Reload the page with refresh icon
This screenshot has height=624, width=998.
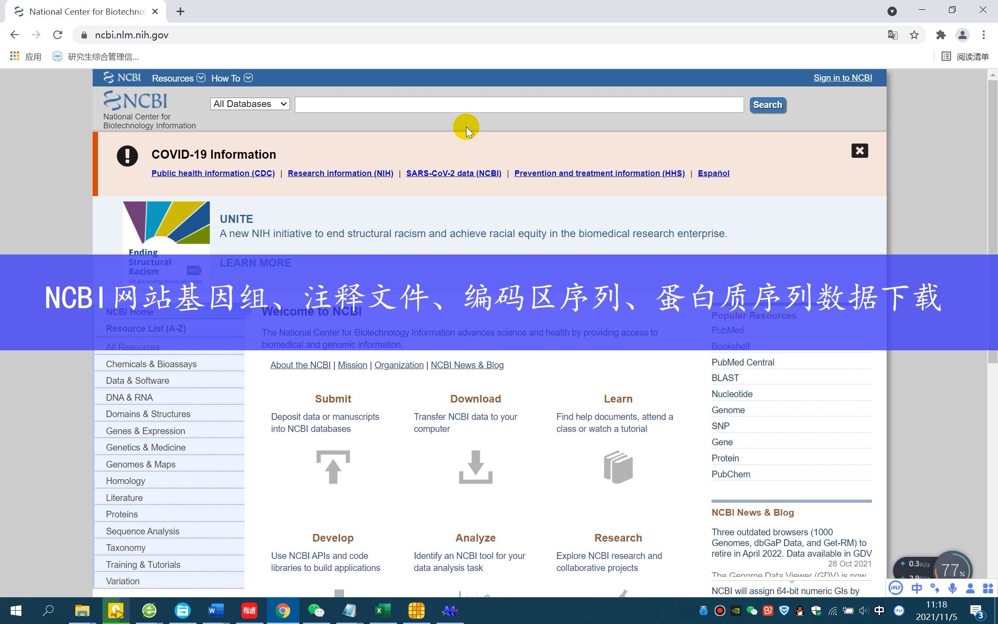[57, 35]
